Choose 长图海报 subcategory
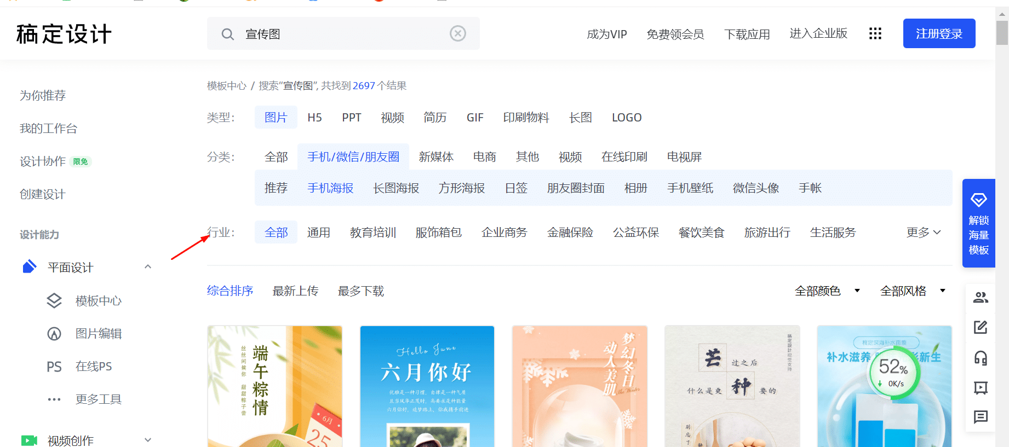 point(396,188)
